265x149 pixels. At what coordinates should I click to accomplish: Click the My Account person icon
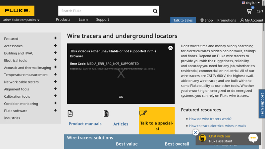coord(242,20)
